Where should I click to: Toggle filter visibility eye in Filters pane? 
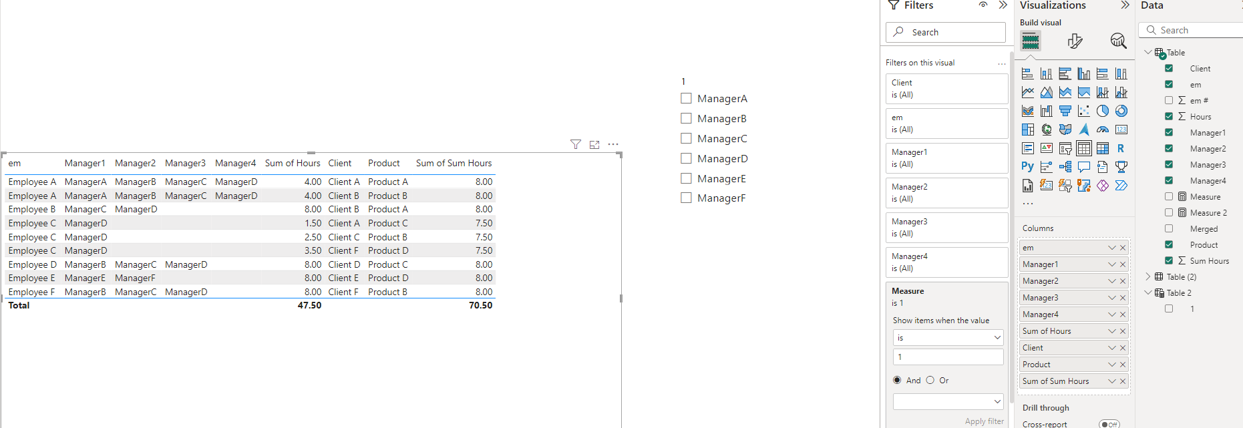(983, 5)
